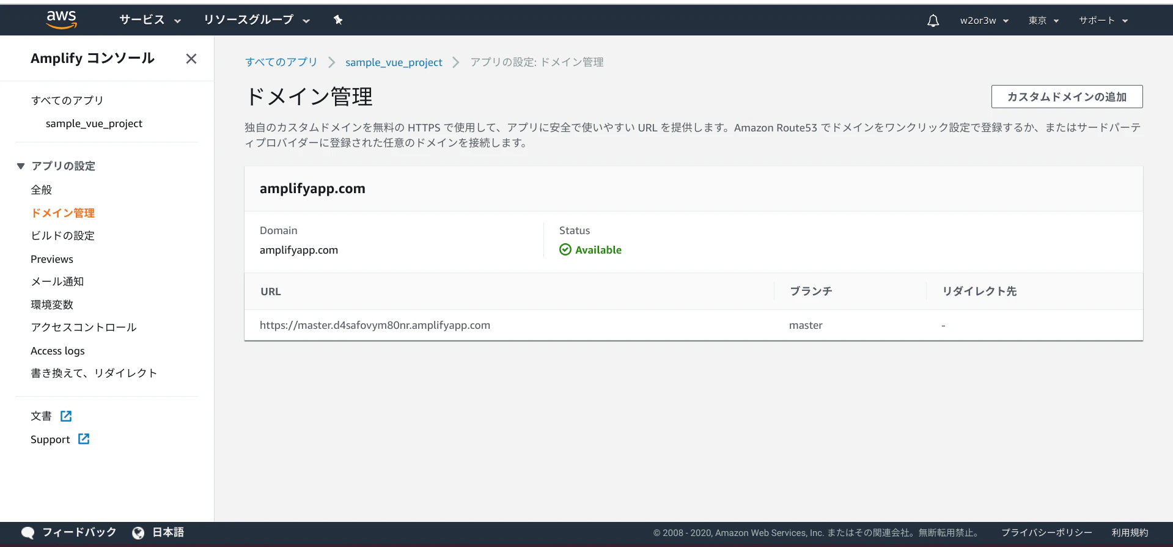Click the リダイレクト先 column header

[979, 292]
